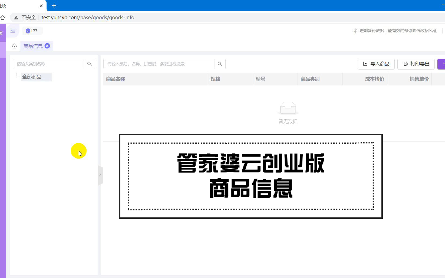This screenshot has width=445, height=278.
Task: Focus the goods search input field
Action: 159,64
